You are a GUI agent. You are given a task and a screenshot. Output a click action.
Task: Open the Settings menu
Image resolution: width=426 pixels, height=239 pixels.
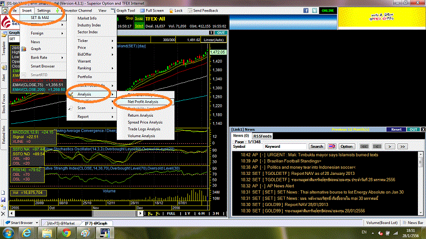click(x=44, y=11)
